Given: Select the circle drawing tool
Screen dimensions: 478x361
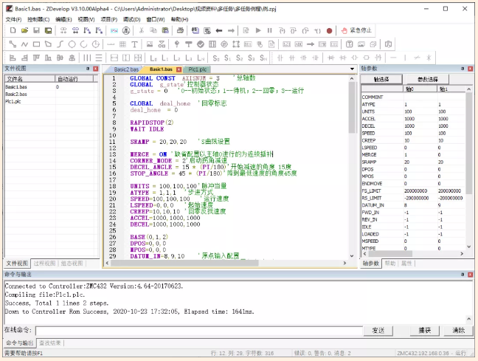Looking at the screenshot, I should (x=72, y=44).
